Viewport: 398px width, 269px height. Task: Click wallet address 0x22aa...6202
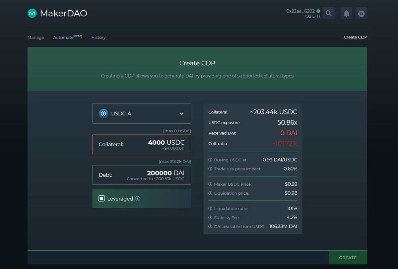pos(300,11)
